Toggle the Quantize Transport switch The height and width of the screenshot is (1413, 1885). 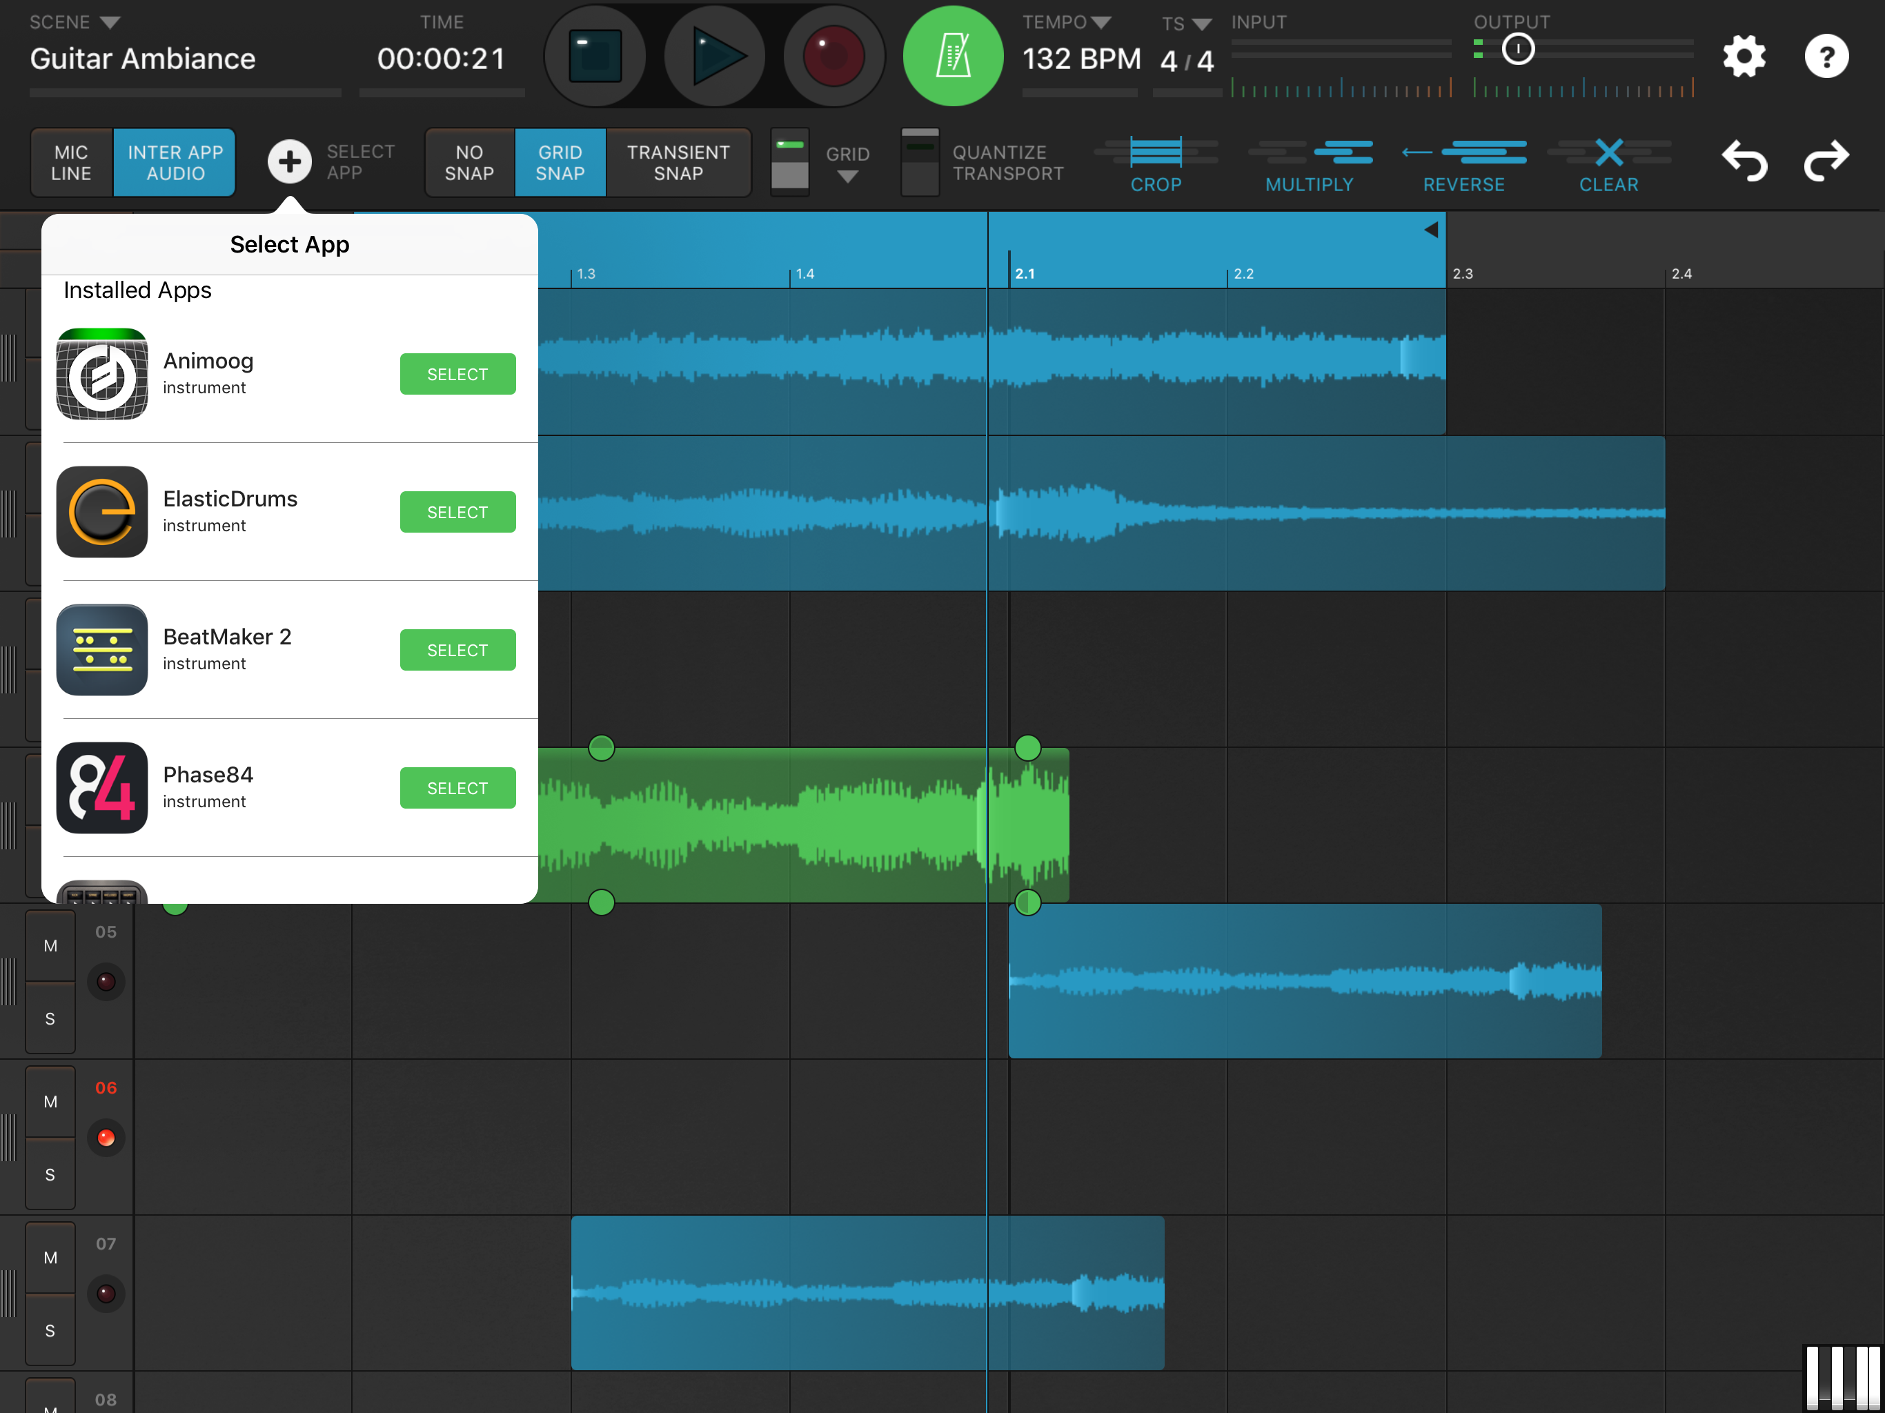coord(920,162)
